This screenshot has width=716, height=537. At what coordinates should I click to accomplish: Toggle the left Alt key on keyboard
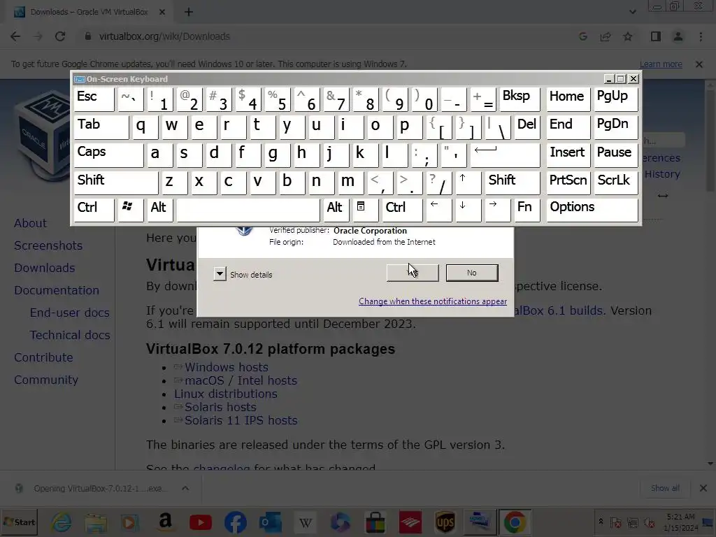pos(160,210)
